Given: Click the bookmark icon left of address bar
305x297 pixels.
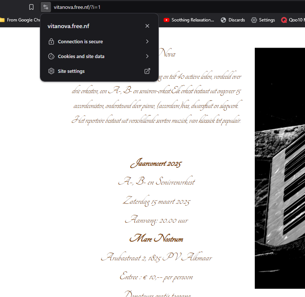Looking at the screenshot, I should [31, 7].
